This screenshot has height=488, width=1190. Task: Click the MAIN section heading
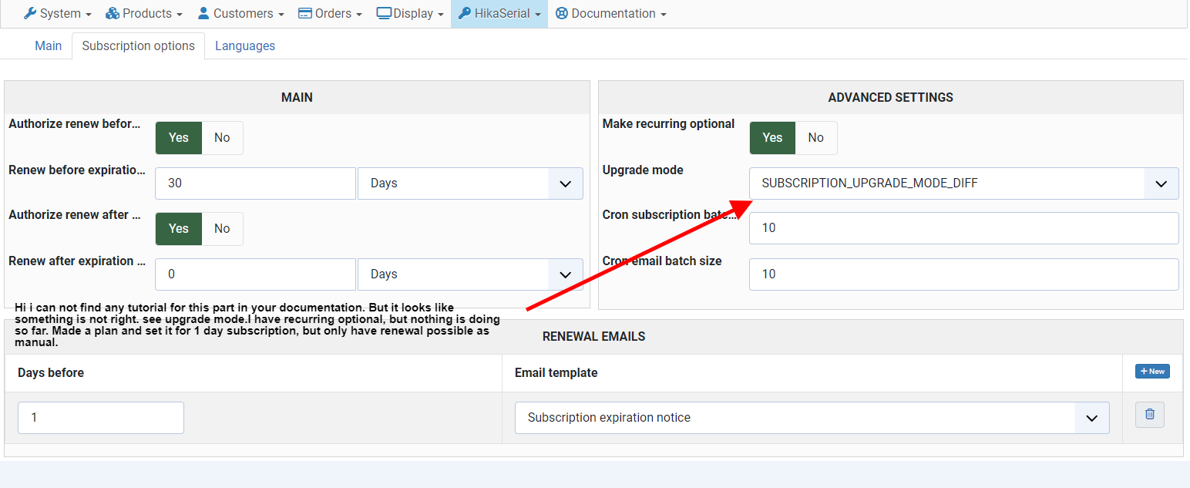click(297, 98)
